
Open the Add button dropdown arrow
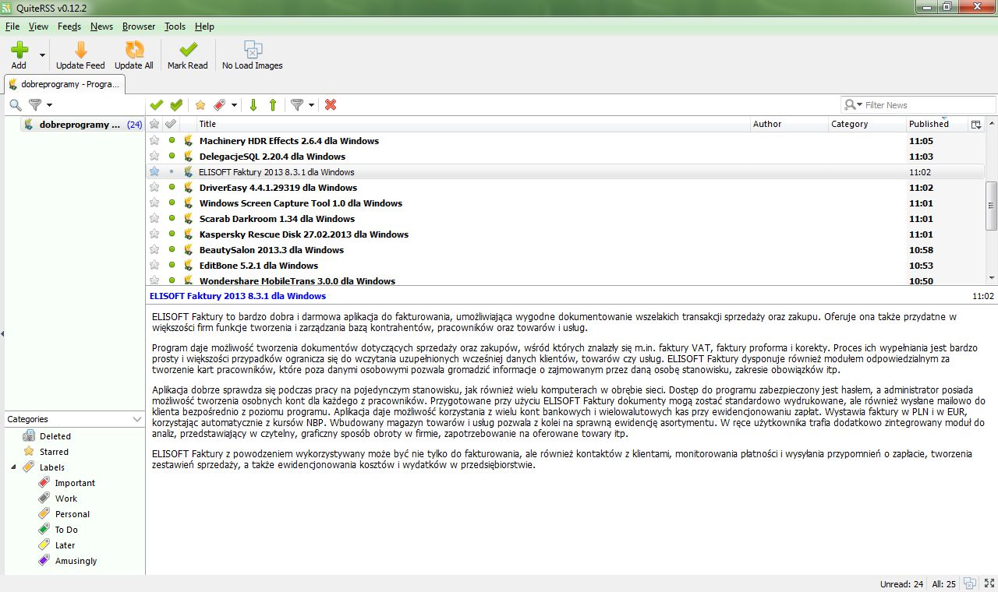(42, 56)
